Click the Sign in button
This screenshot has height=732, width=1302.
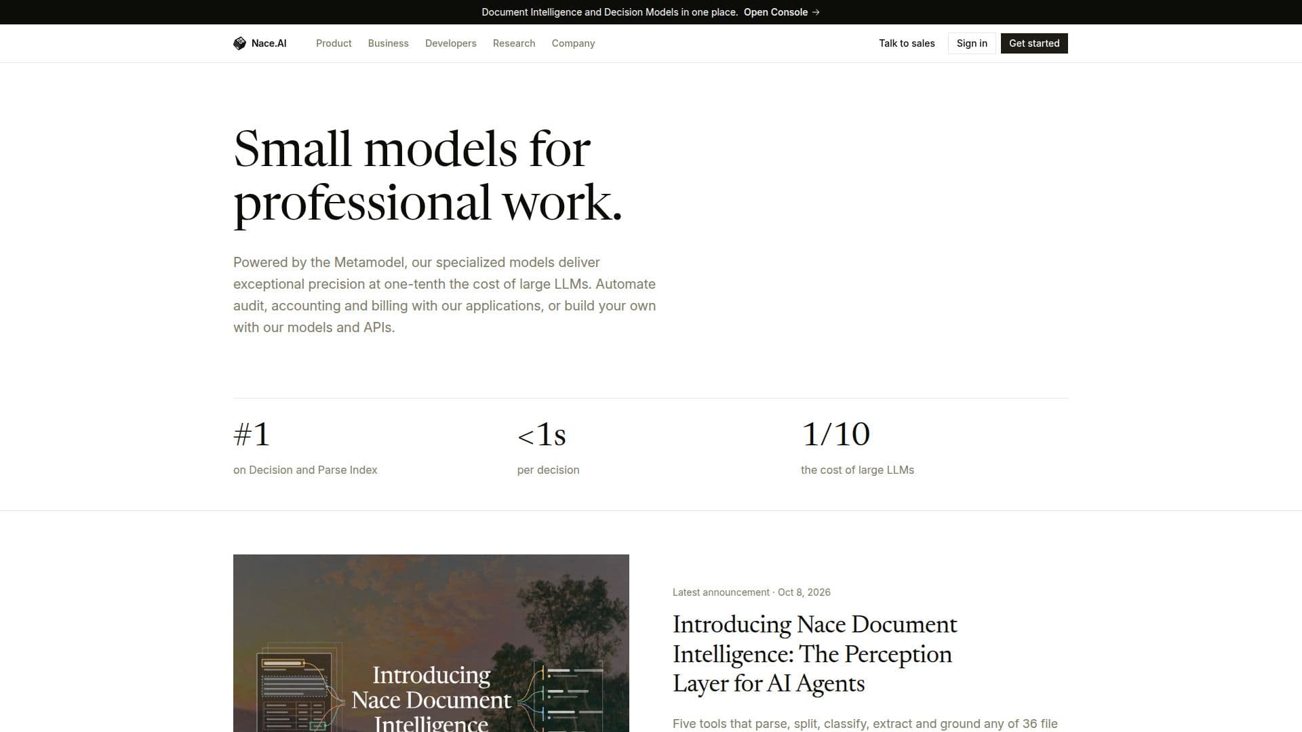(972, 43)
